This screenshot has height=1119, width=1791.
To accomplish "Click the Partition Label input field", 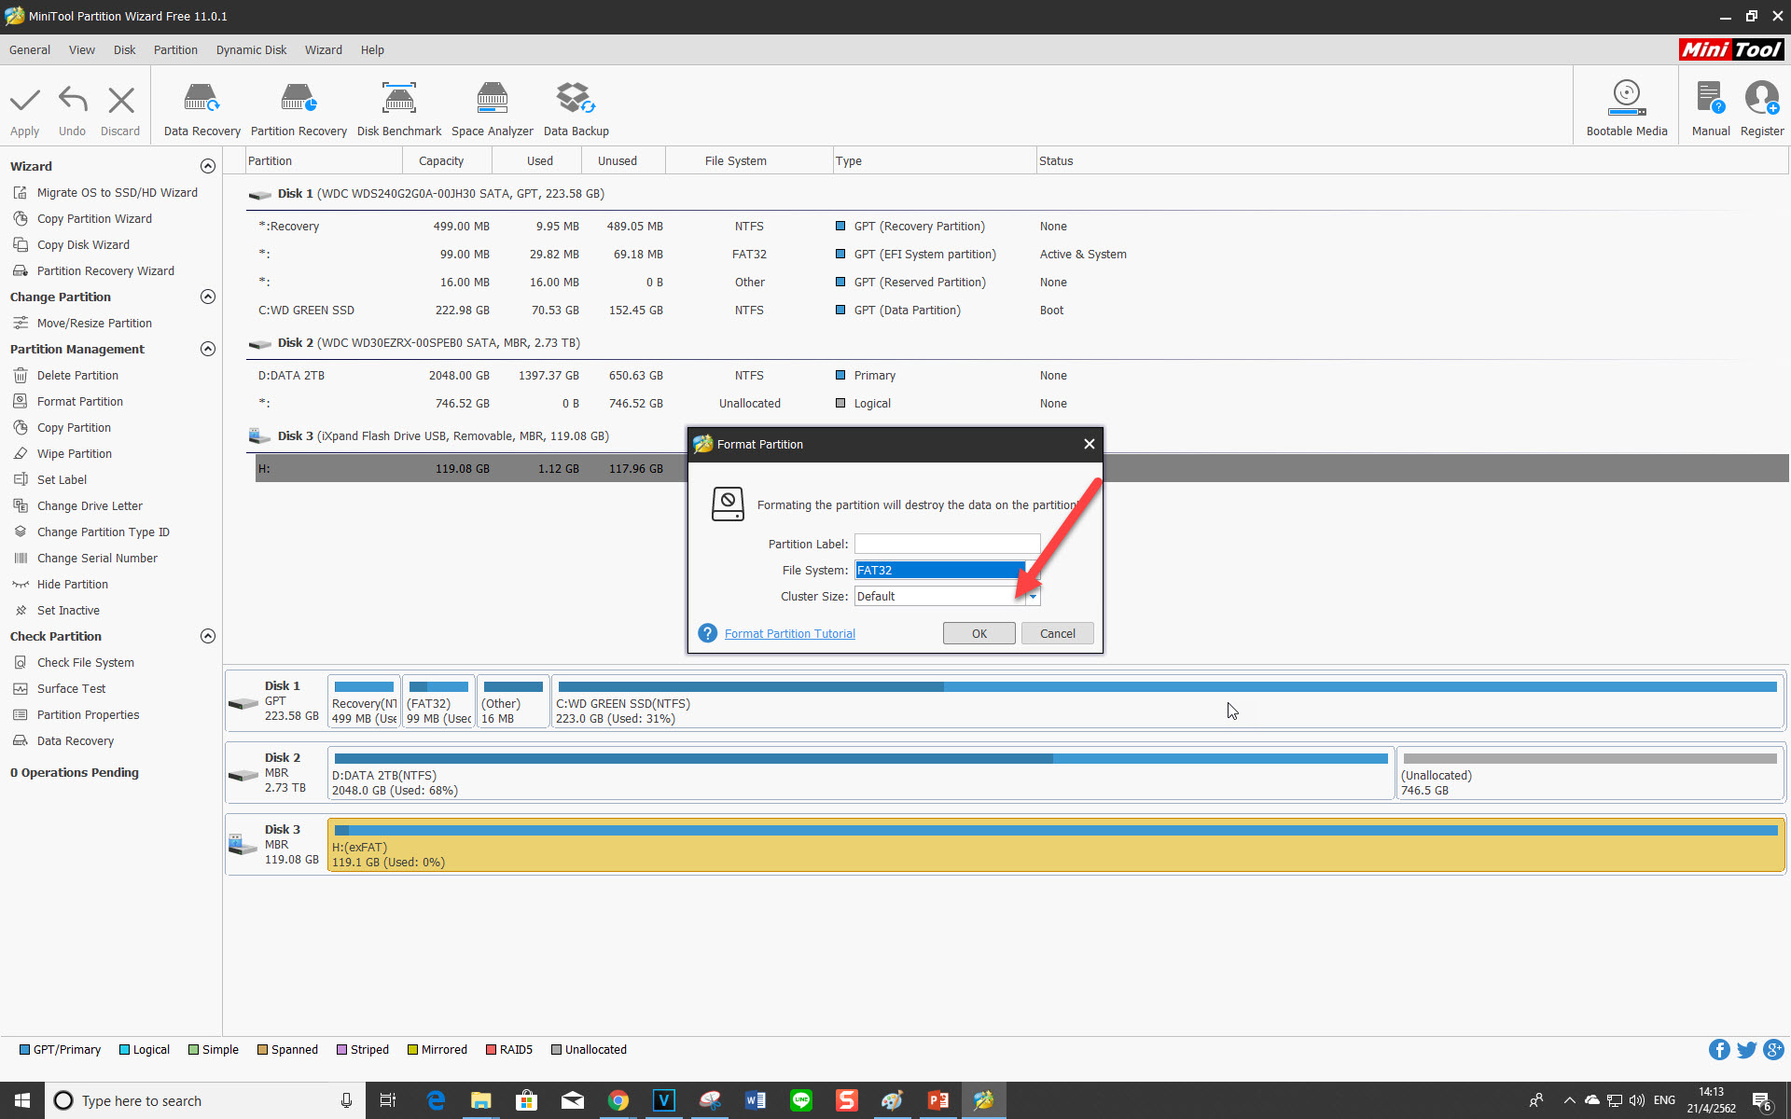I will point(947,544).
